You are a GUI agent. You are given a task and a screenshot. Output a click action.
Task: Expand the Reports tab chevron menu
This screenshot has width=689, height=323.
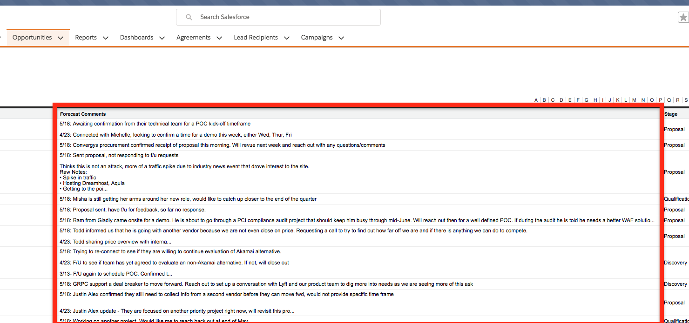[x=105, y=38]
